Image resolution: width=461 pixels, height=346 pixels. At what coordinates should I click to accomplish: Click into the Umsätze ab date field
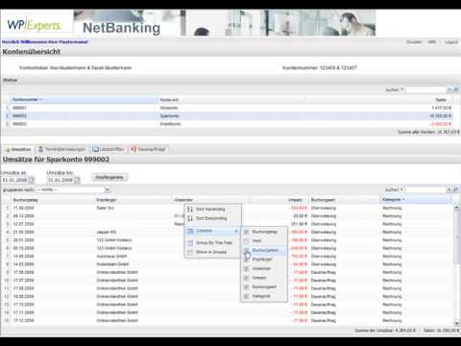[x=14, y=181]
